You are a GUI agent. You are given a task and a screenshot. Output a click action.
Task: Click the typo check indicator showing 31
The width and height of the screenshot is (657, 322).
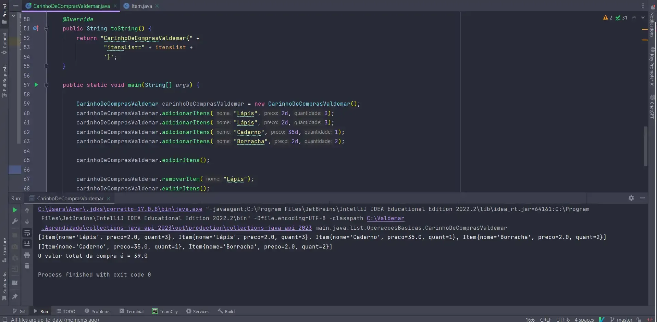click(x=621, y=18)
